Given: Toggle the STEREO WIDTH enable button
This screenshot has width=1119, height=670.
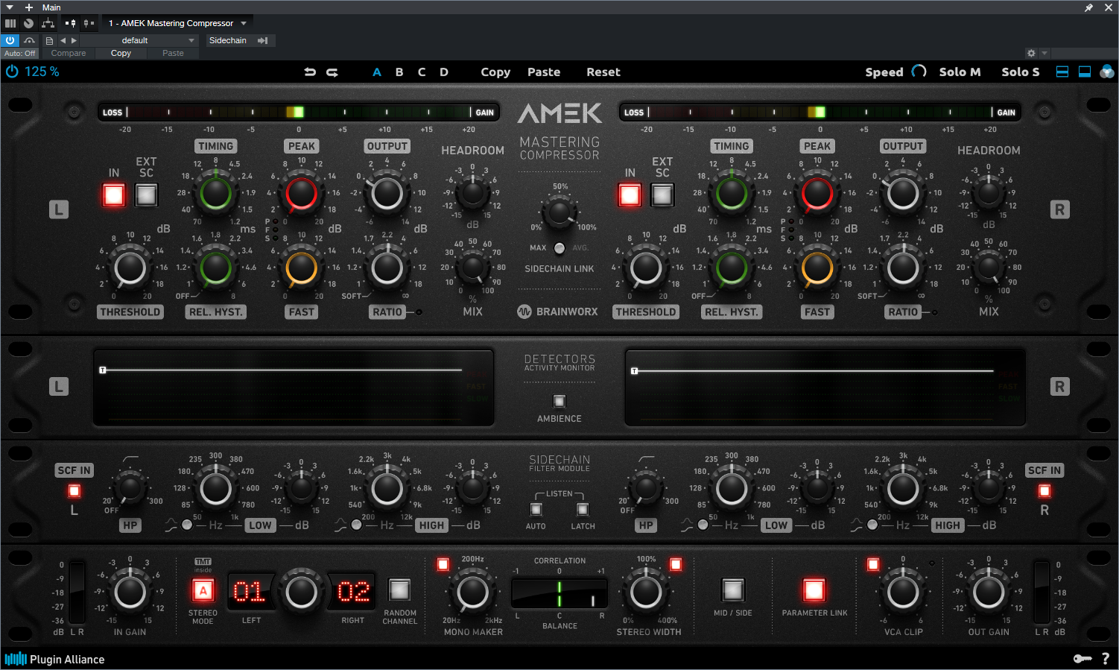Looking at the screenshot, I should [676, 564].
